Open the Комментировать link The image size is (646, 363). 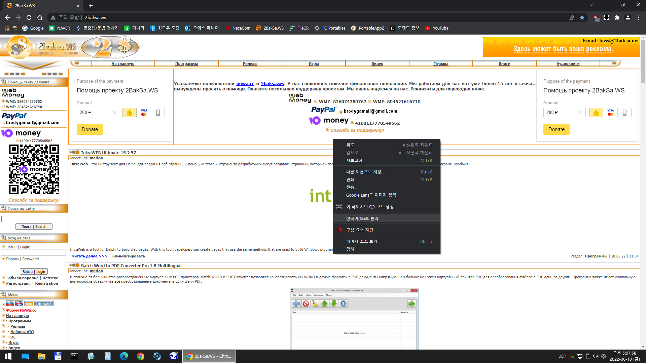(x=129, y=256)
